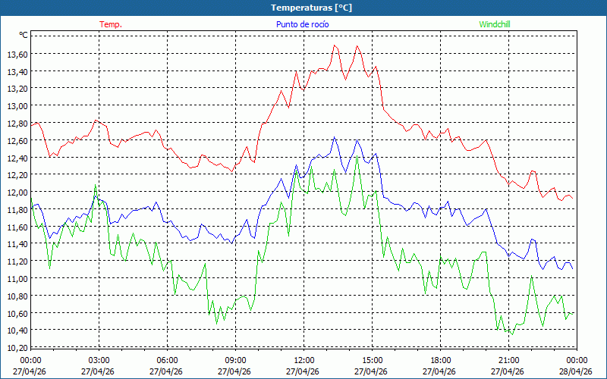Select the green "Windchill" legend label
This screenshot has width=607, height=379.
(495, 24)
